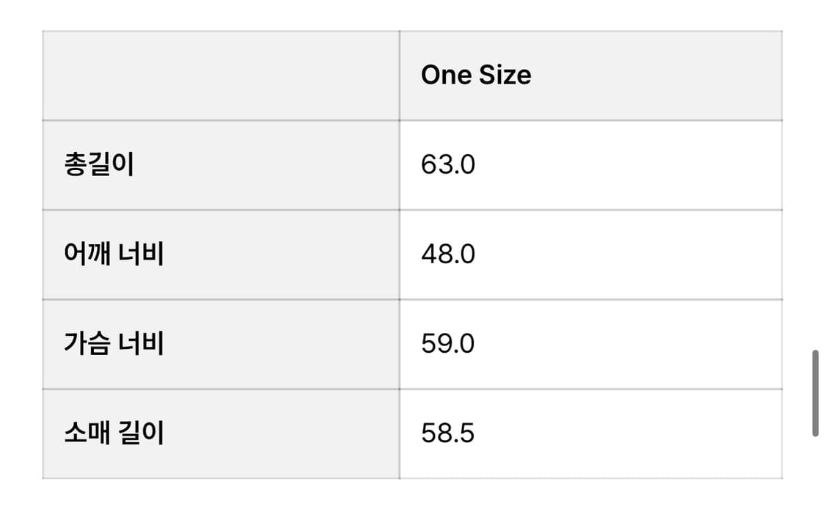Click the 48.0 shoulder width value

pos(448,254)
